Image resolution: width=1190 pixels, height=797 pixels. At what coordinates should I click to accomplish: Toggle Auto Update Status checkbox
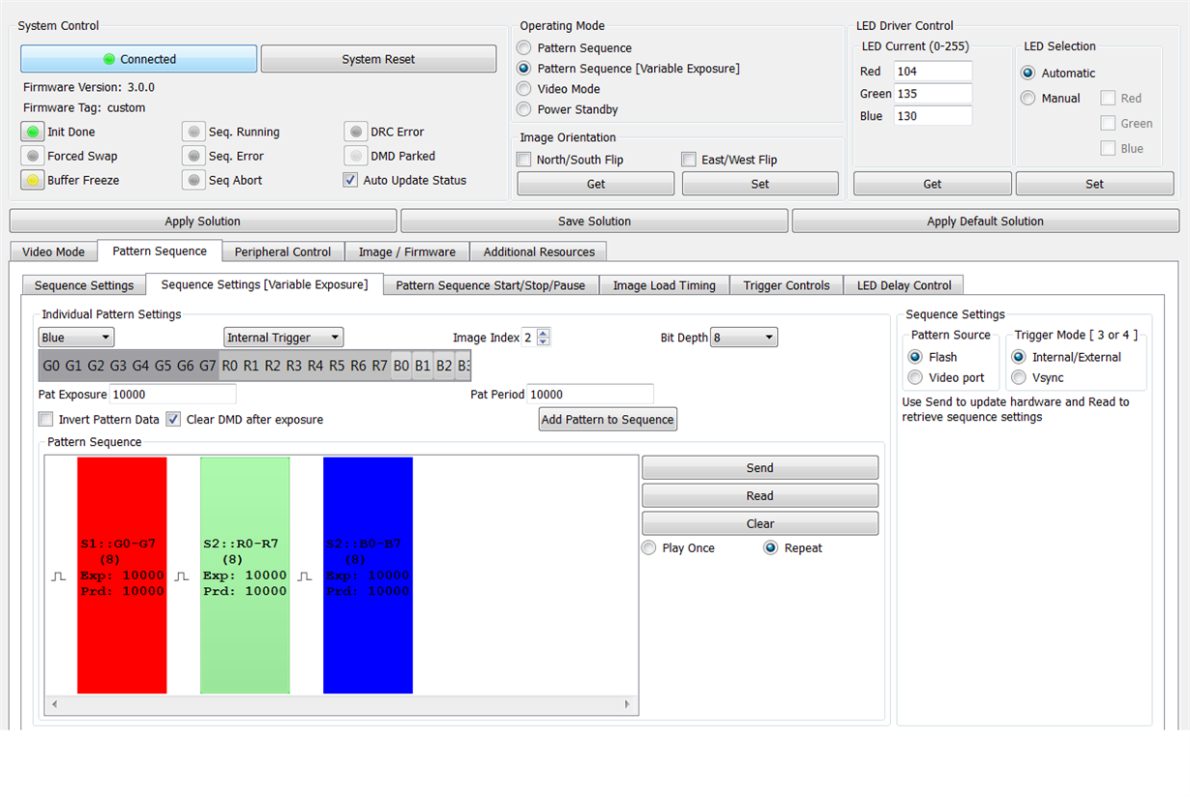350,180
